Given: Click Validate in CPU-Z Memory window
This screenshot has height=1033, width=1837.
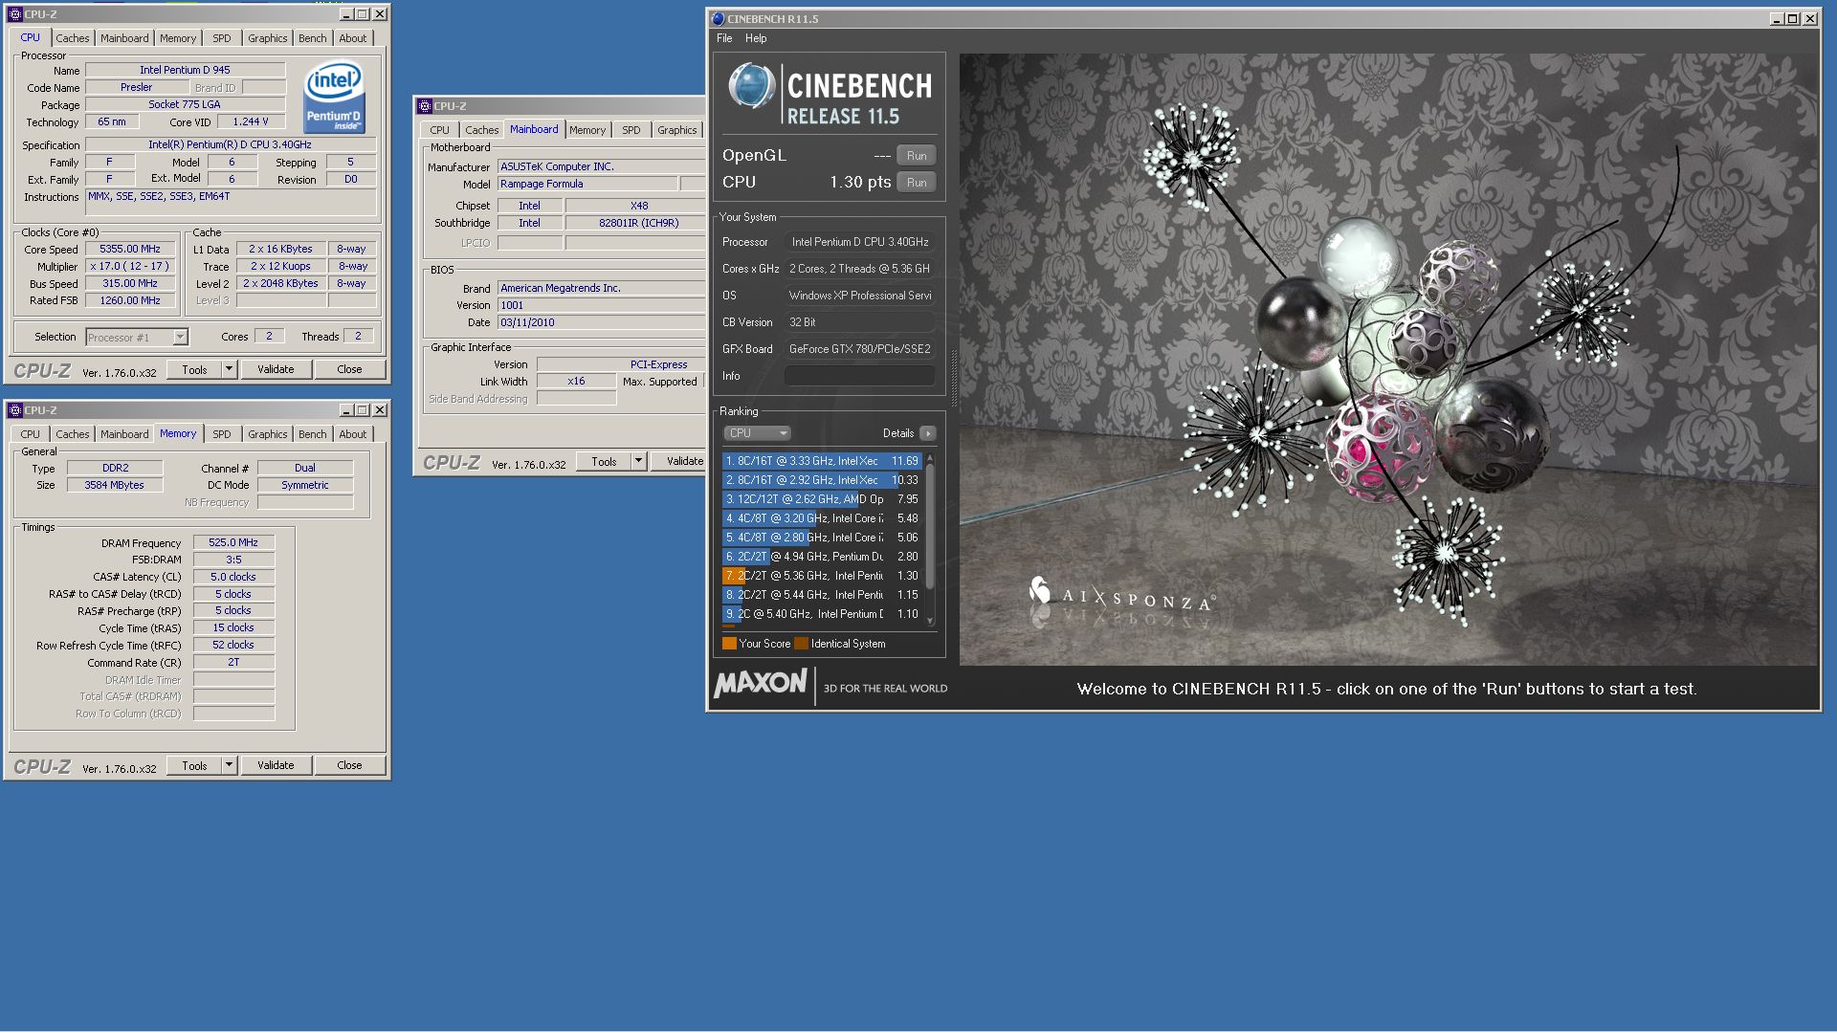Looking at the screenshot, I should (276, 765).
